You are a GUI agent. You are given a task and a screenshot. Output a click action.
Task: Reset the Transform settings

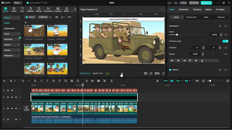click(220, 26)
